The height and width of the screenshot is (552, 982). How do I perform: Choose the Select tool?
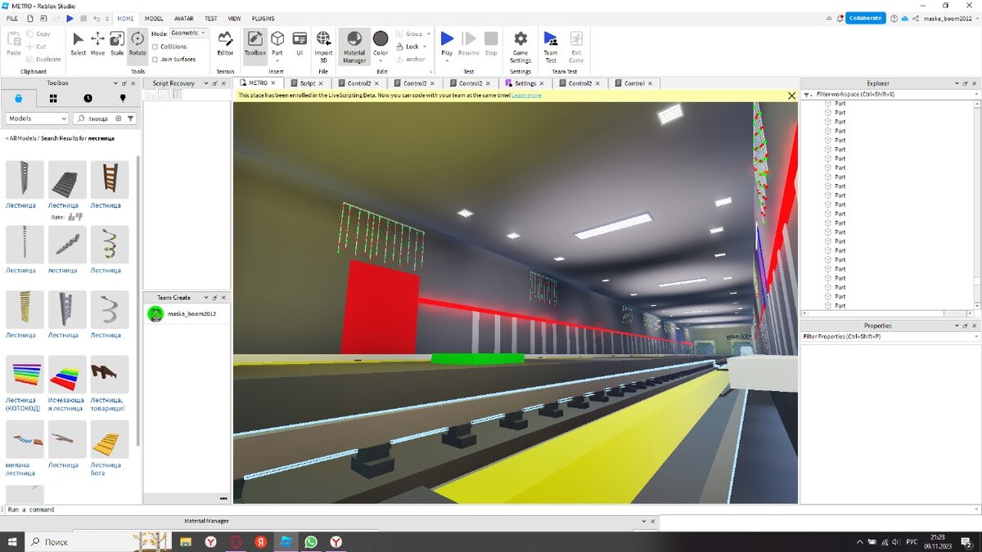tap(78, 43)
